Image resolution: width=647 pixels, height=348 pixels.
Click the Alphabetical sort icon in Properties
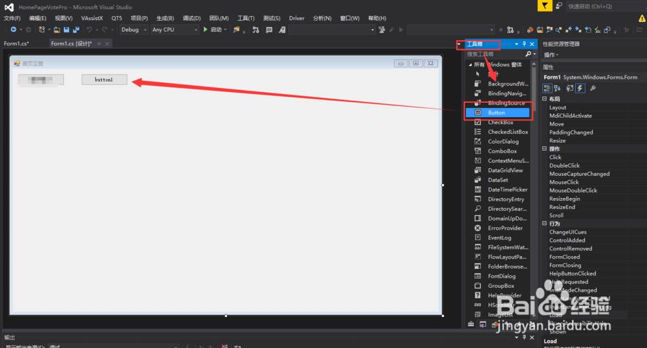pyautogui.click(x=557, y=88)
